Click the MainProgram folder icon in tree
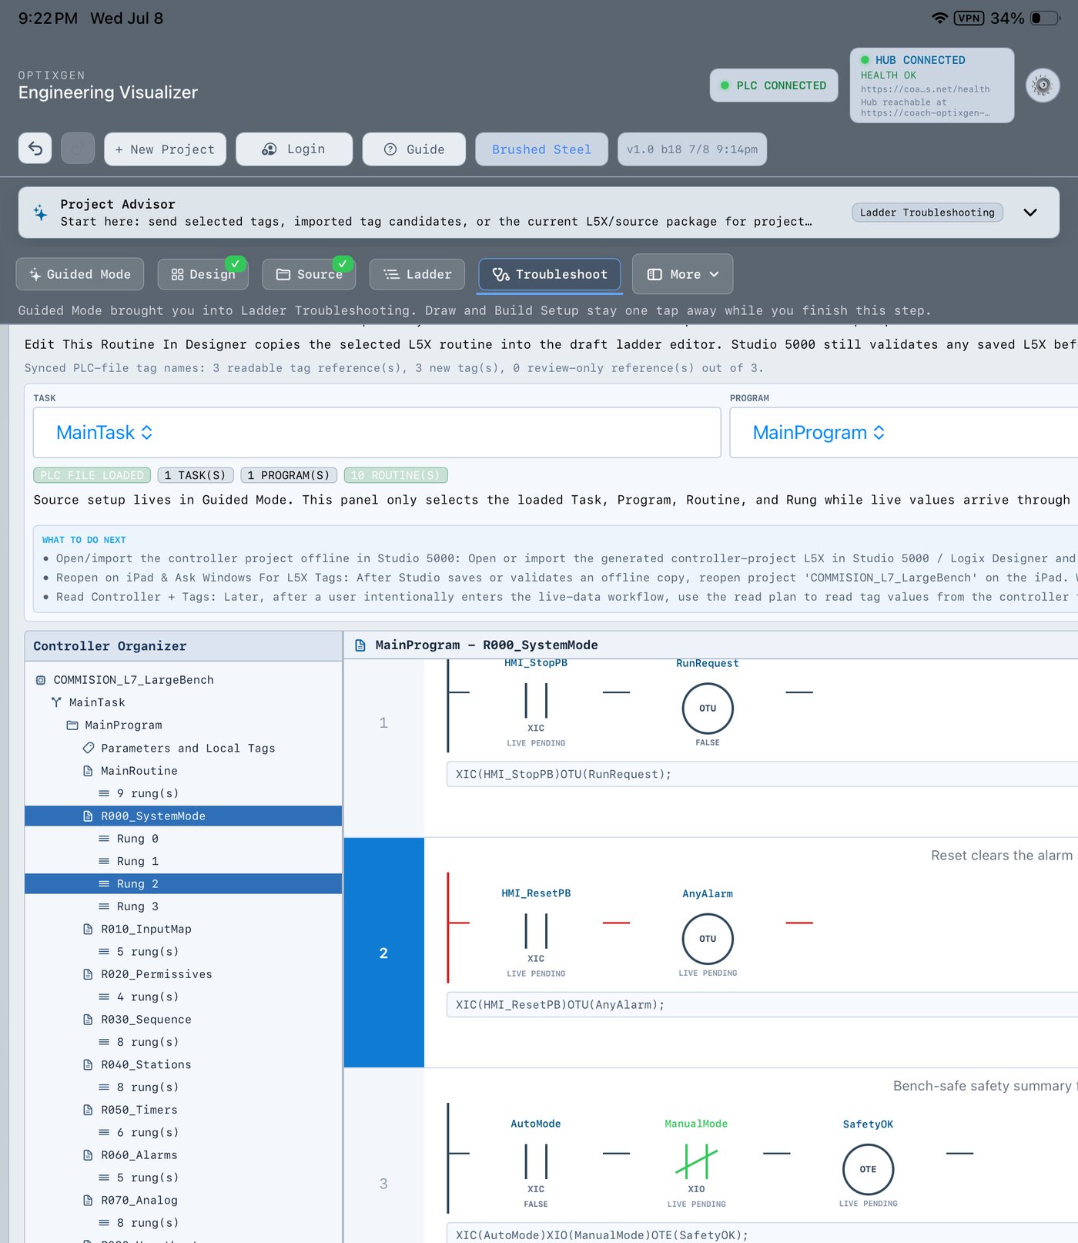This screenshot has height=1243, width=1078. pos(72,725)
